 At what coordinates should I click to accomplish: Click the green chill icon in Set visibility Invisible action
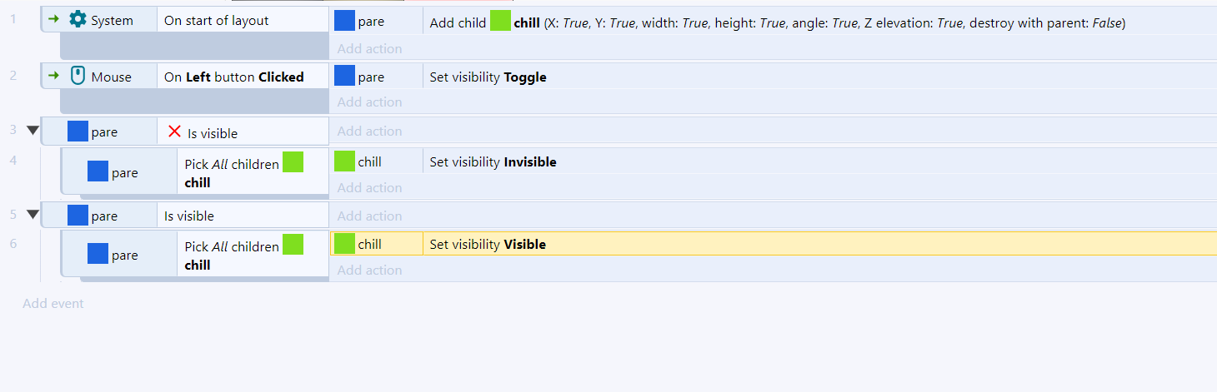pos(344,161)
